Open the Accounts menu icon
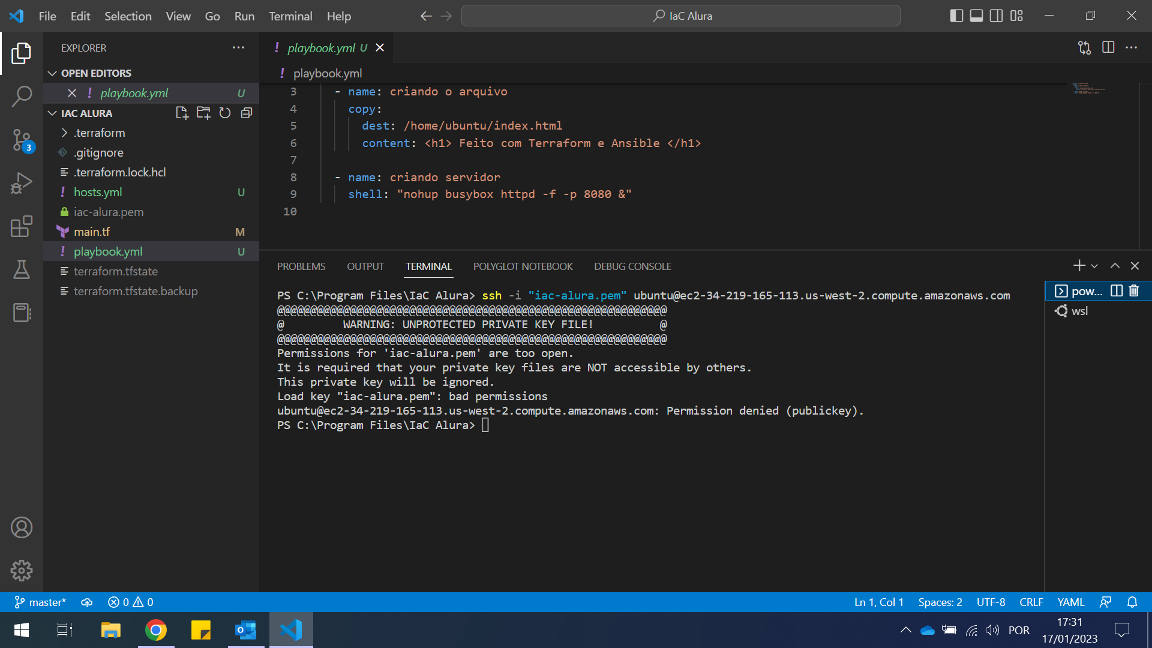 pos(22,527)
